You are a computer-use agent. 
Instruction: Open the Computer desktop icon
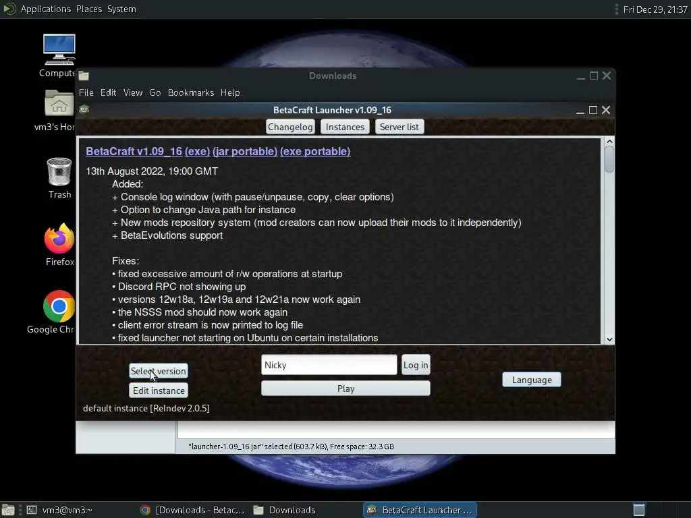(59, 49)
